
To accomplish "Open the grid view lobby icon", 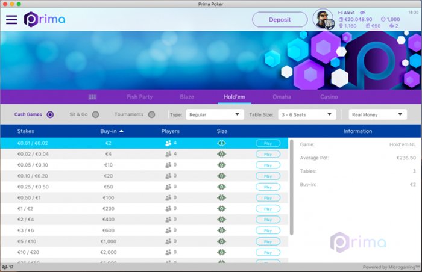I will click(92, 97).
